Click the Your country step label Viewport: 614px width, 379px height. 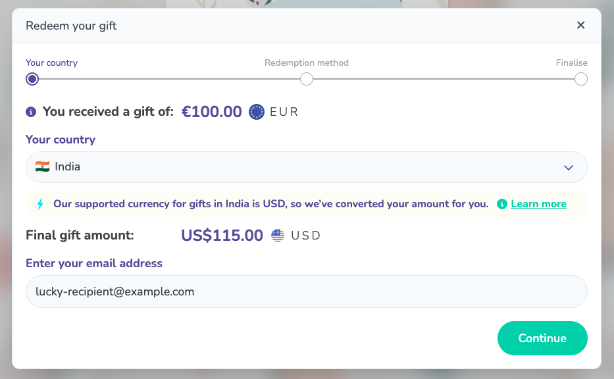point(51,63)
